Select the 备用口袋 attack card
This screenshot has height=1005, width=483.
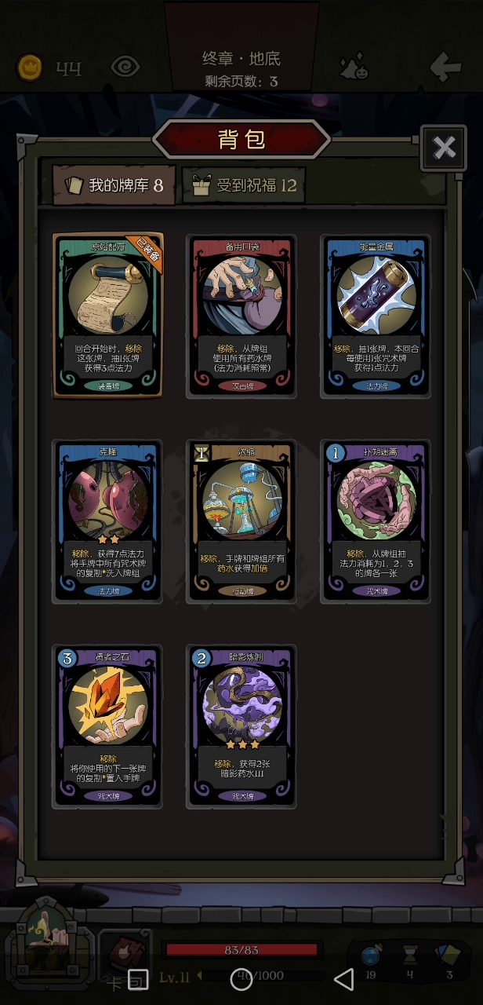[x=241, y=316]
